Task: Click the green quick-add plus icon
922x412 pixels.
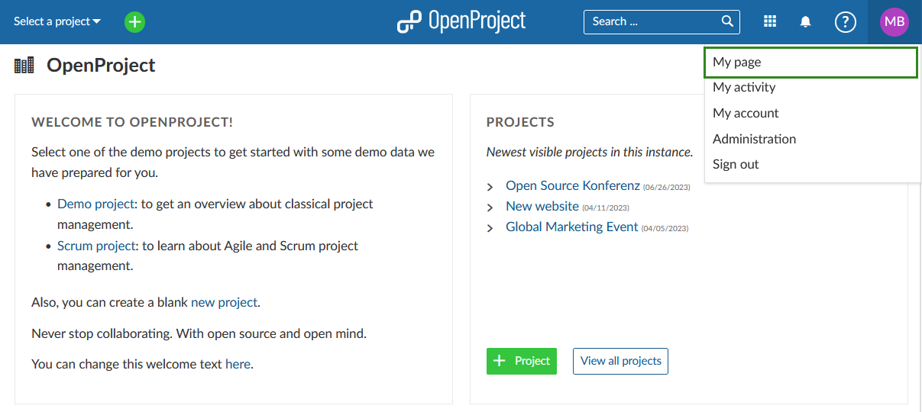Action: pos(134,22)
